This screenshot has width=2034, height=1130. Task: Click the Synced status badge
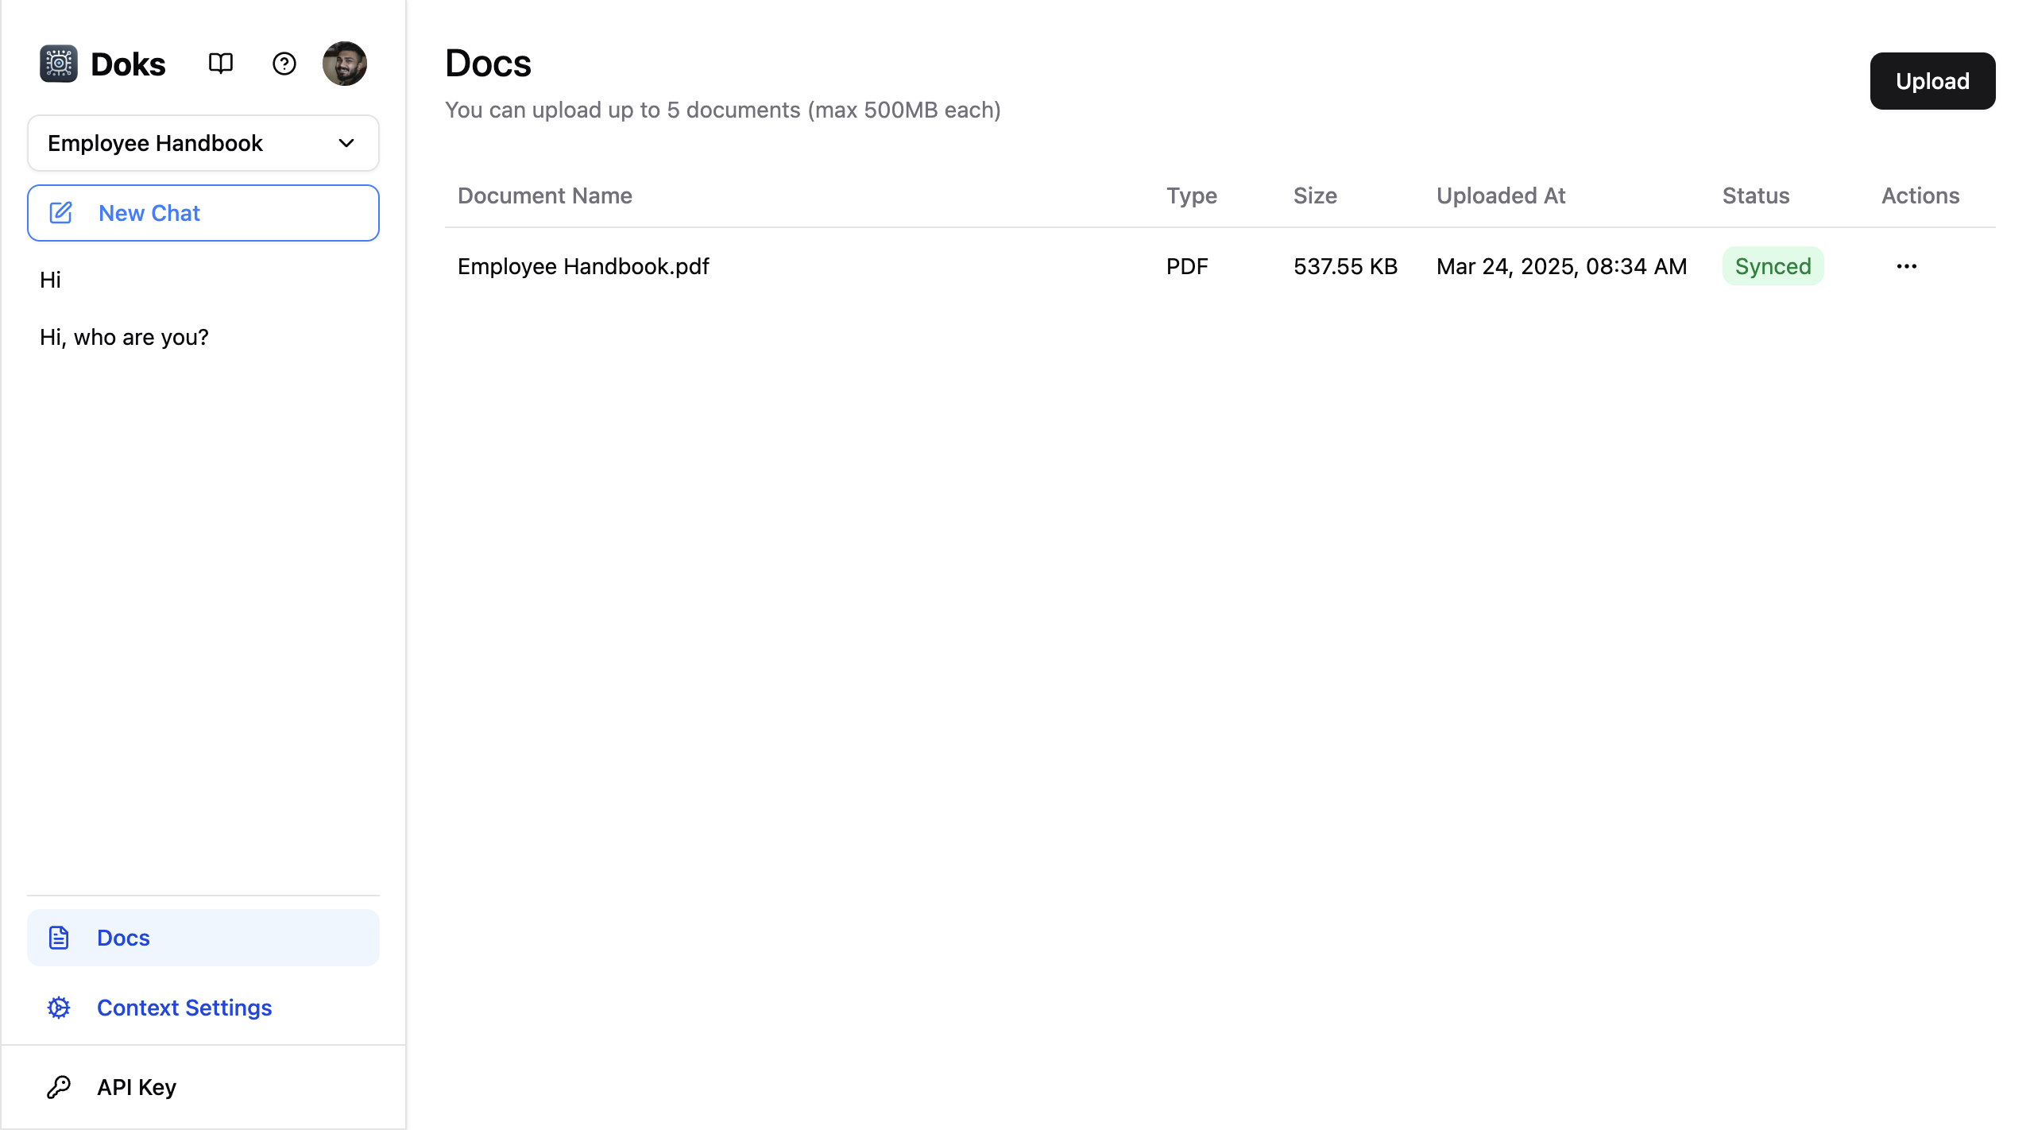tap(1773, 266)
